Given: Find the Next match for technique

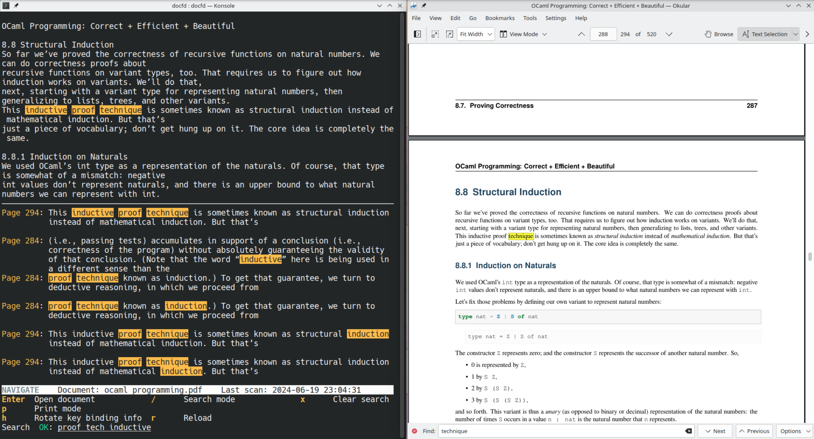Looking at the screenshot, I should (x=715, y=431).
